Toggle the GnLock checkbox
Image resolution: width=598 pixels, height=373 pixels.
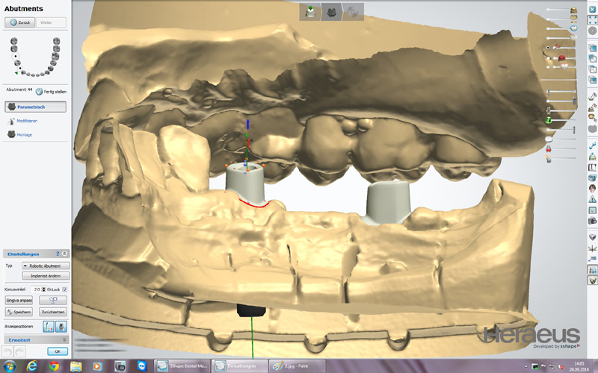coord(65,289)
